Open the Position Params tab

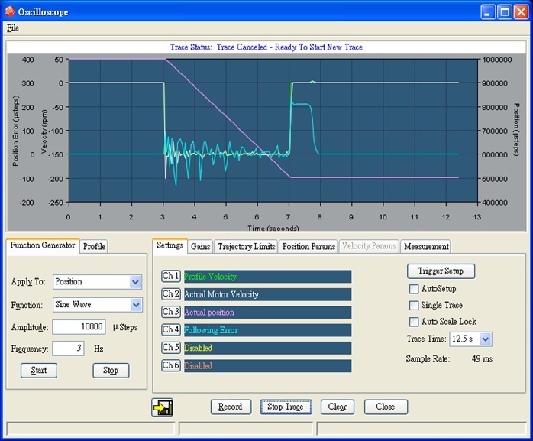point(308,246)
